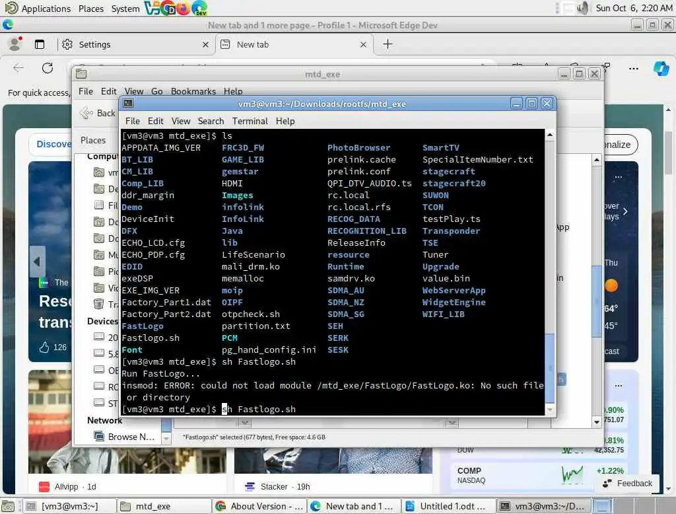676x514 pixels.
Task: Click sidebar scroll-down arrow near Browse Network
Action: 166,439
